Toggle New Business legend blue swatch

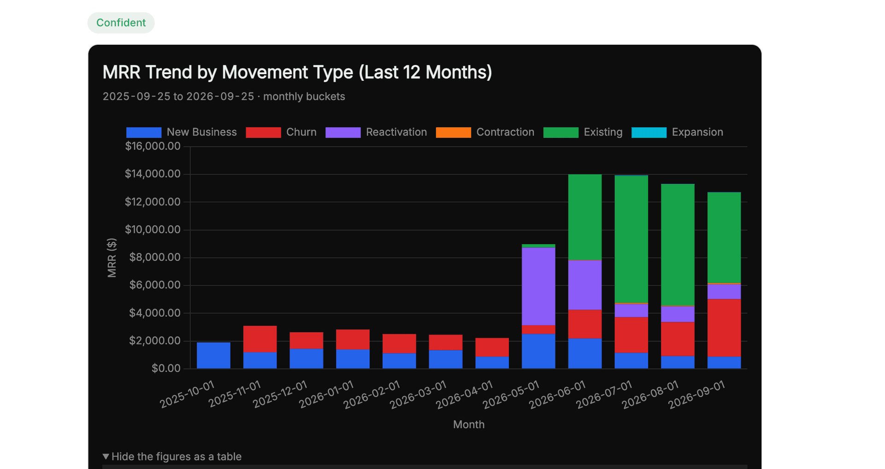click(x=144, y=132)
